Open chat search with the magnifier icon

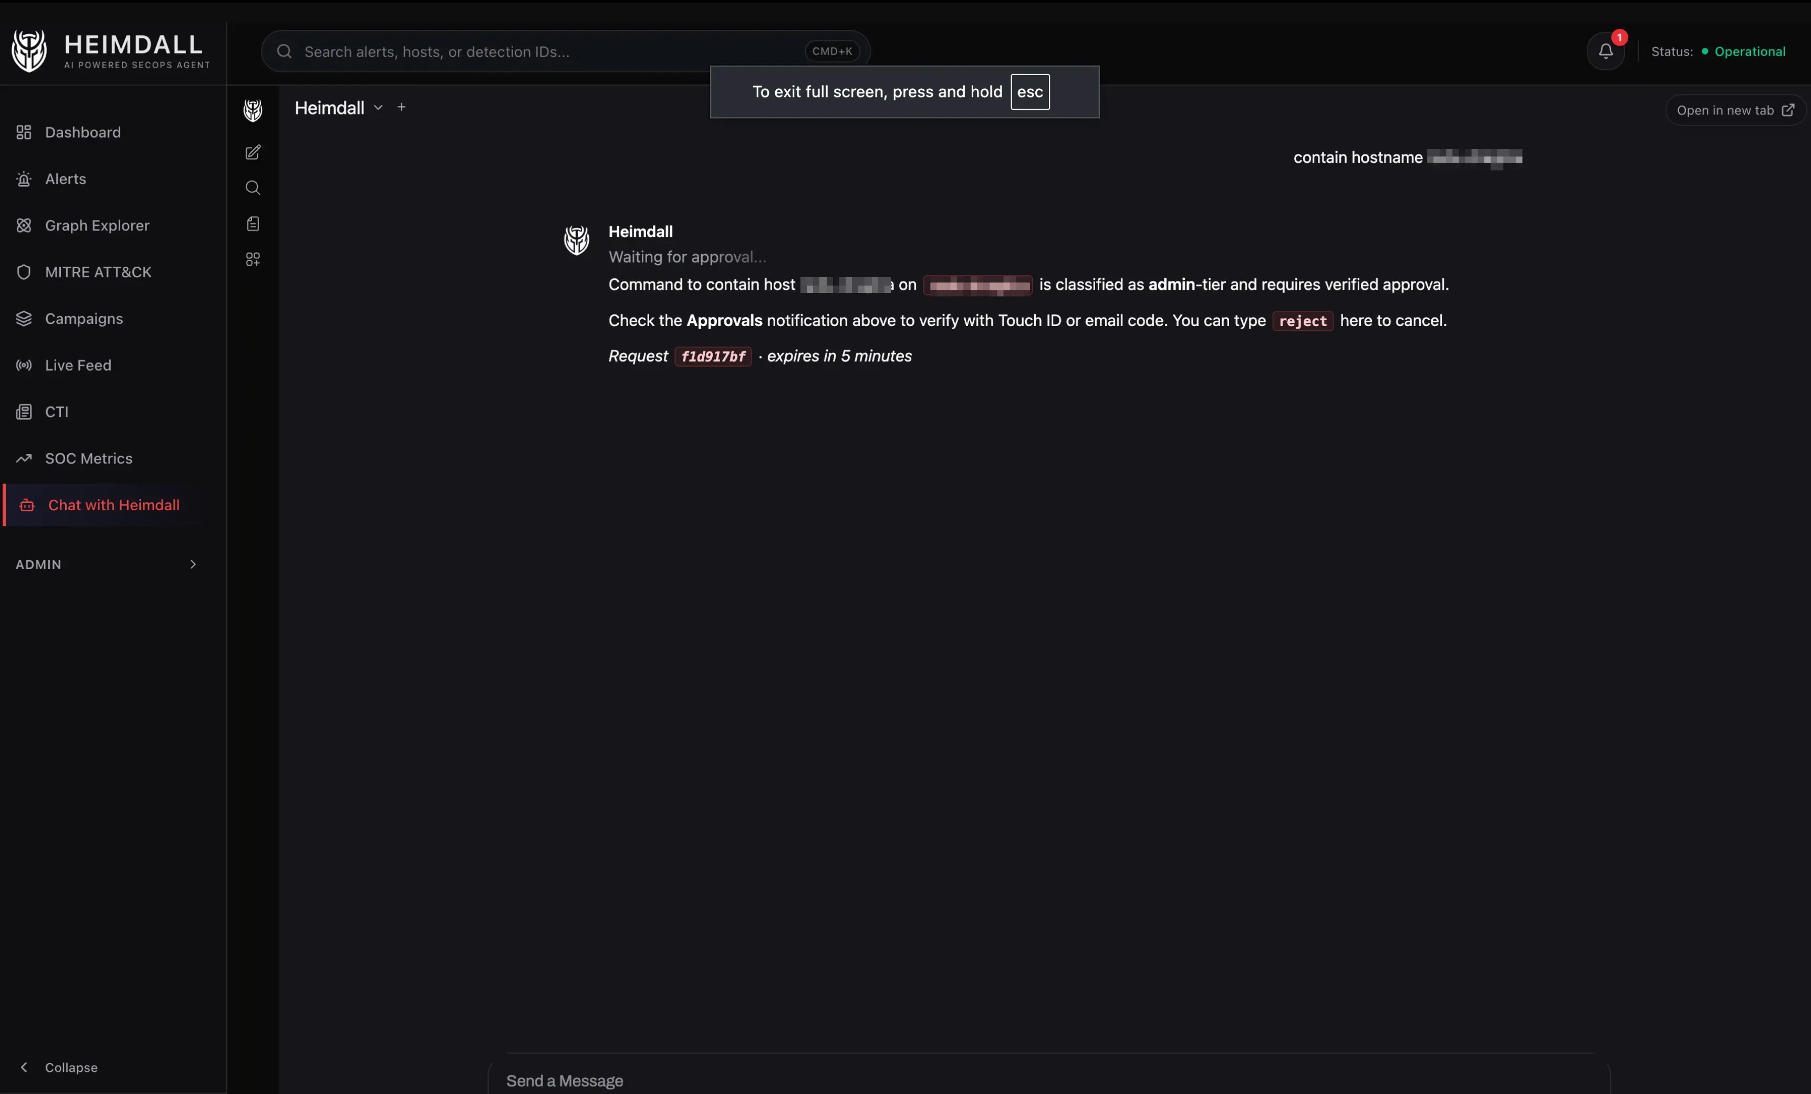tap(252, 187)
